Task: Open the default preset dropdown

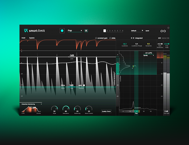Action: pos(137,31)
